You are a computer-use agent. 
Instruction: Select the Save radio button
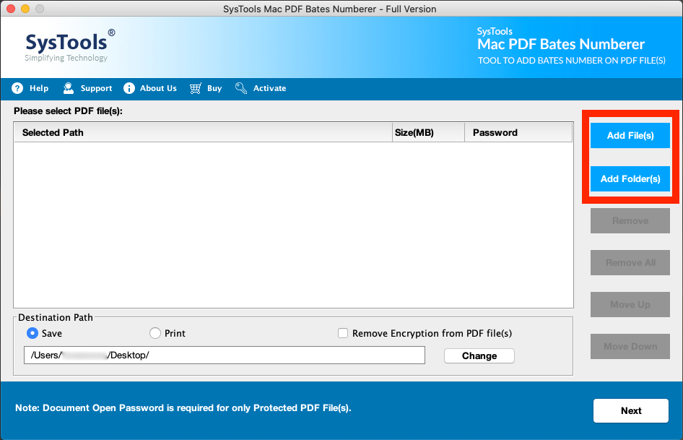[x=32, y=333]
